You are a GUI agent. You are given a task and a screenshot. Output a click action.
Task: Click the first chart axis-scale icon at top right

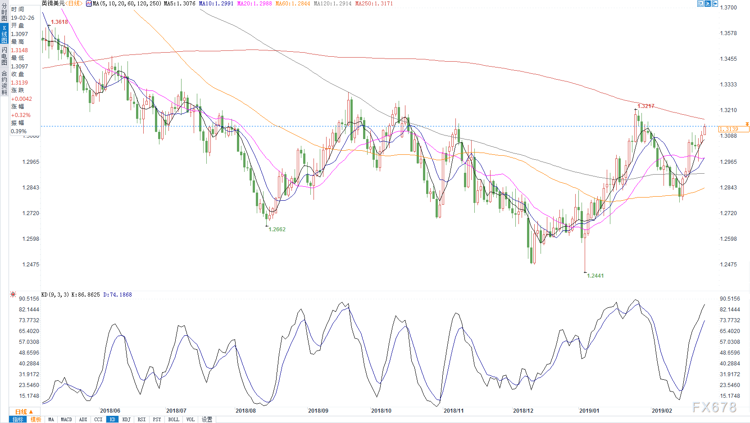click(x=700, y=4)
